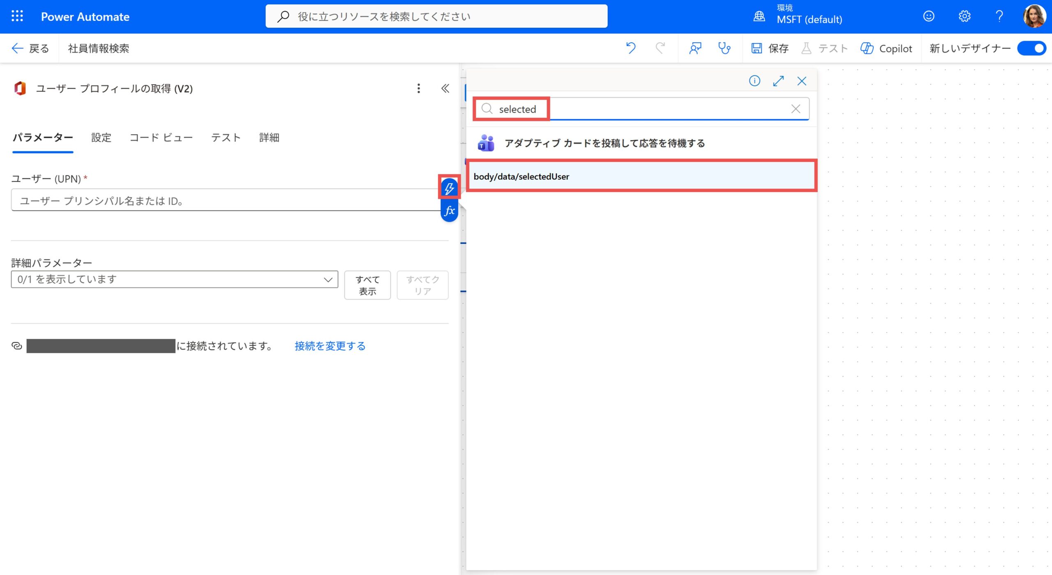Click the info icon in the popup
Screen dimensions: 1052x575
click(754, 81)
